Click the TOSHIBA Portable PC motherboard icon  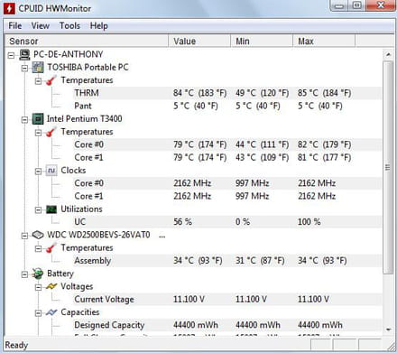point(38,67)
